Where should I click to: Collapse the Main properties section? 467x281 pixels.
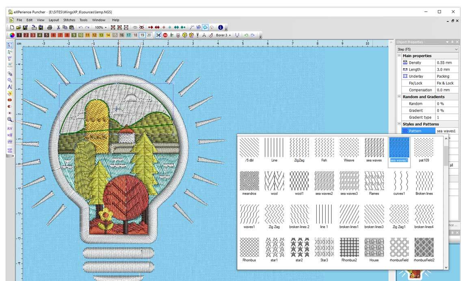pyautogui.click(x=400, y=56)
